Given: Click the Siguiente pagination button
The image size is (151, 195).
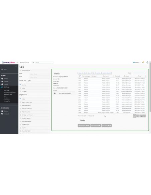Looking at the screenshot, I should pyautogui.click(x=143, y=116).
